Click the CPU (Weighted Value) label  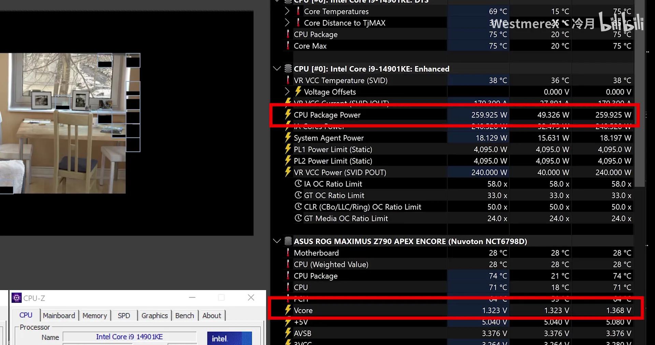click(331, 265)
